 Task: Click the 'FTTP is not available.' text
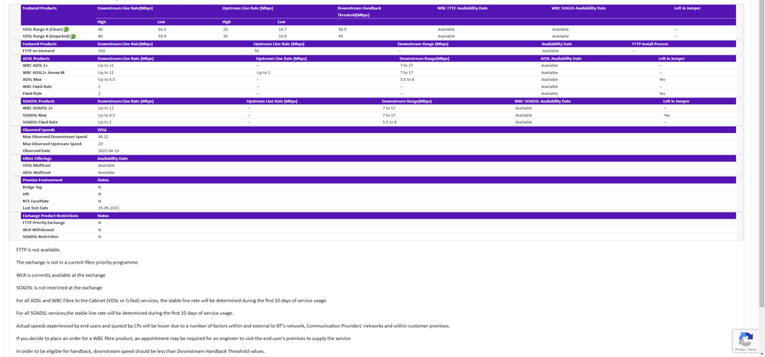pyautogui.click(x=38, y=250)
